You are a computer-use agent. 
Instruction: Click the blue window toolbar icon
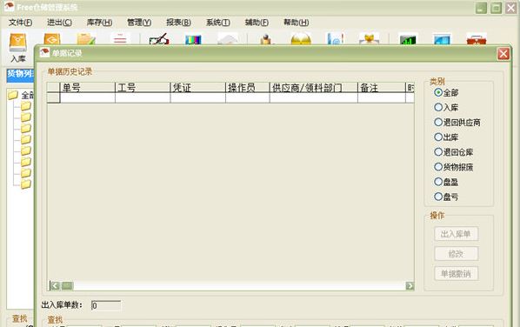pyautogui.click(x=443, y=40)
